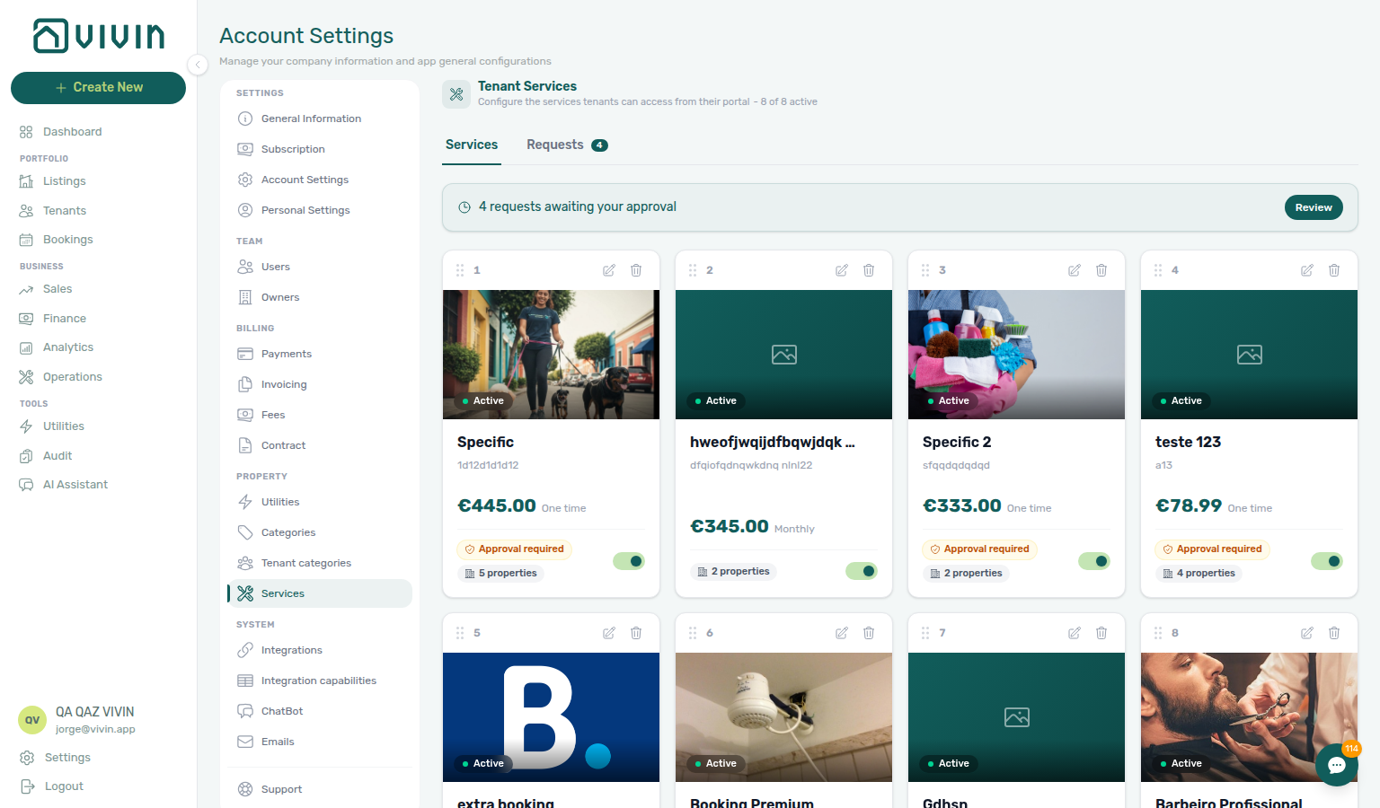1380x808 pixels.
Task: Open Subscription settings
Action: pos(320,149)
